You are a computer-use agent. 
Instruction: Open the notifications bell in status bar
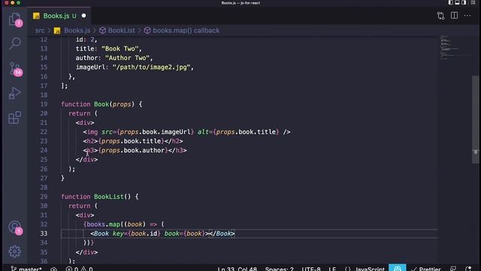[x=468, y=269]
